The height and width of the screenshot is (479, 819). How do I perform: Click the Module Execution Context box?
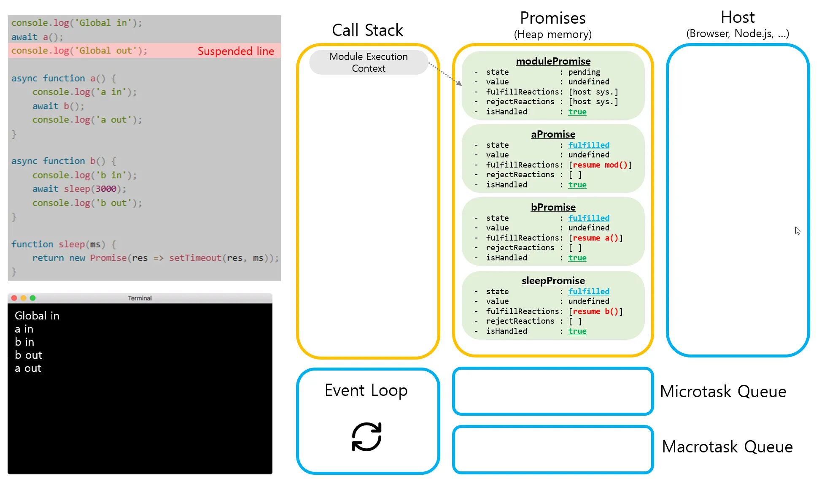point(368,62)
